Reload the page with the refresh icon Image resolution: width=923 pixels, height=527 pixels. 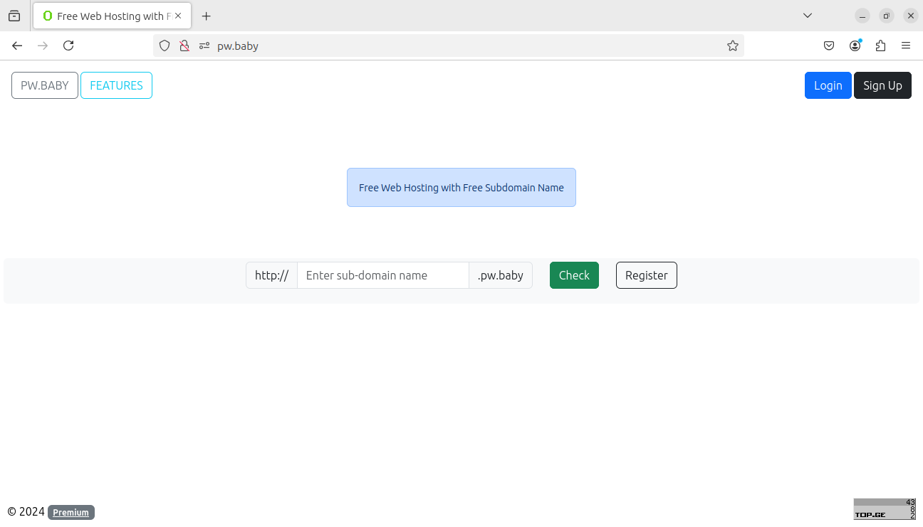68,46
